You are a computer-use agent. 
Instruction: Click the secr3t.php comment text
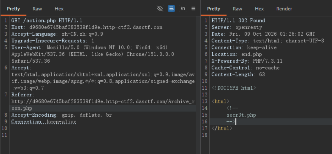241,115
